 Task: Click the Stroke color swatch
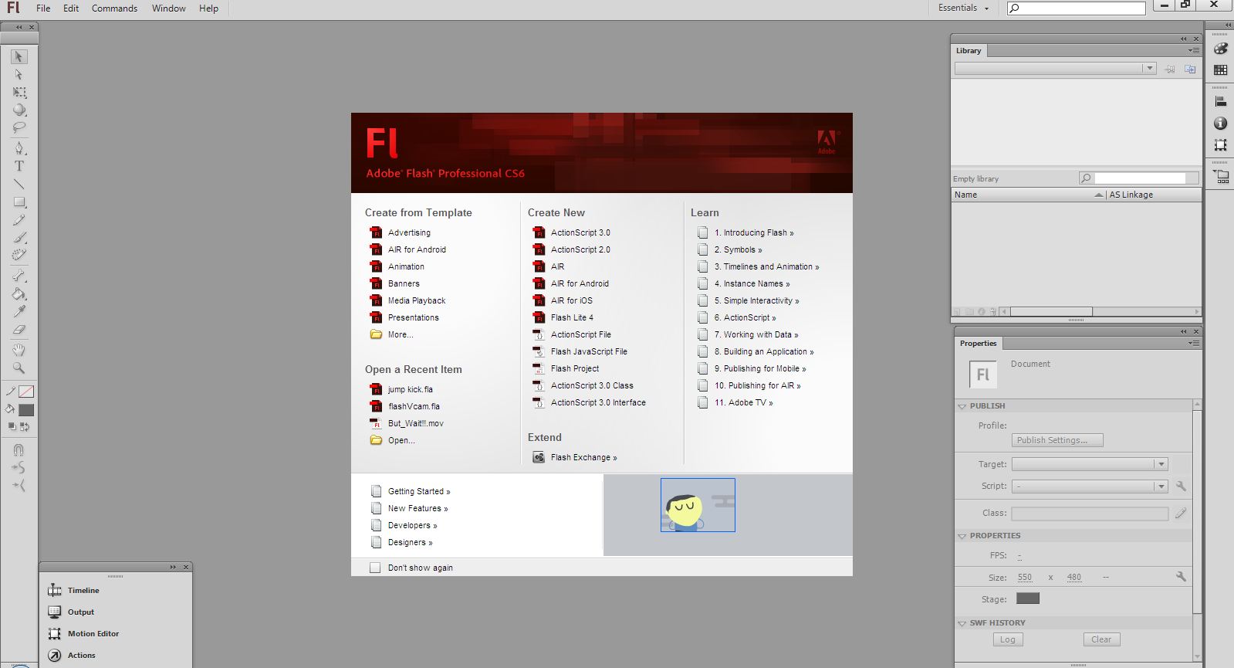(26, 392)
